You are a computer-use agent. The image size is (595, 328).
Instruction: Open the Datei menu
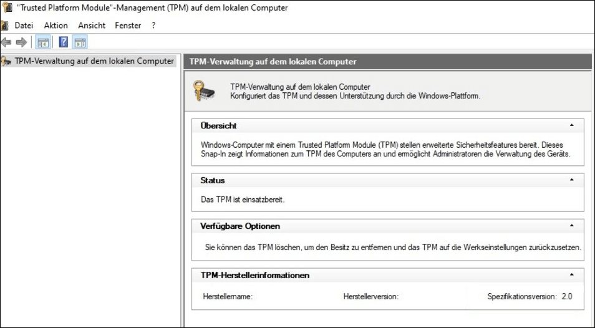(24, 26)
